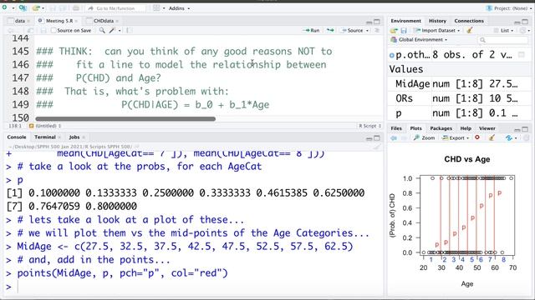Open the Import Dataset dropdown

pyautogui.click(x=436, y=30)
